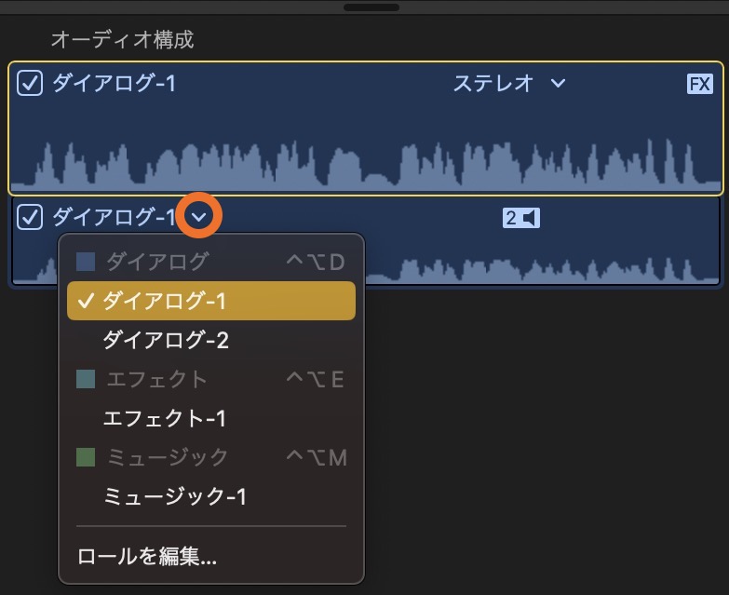Image resolution: width=729 pixels, height=595 pixels.
Task: Click the waveform of the stereo ダイアログ-1 component
Action: [366, 165]
